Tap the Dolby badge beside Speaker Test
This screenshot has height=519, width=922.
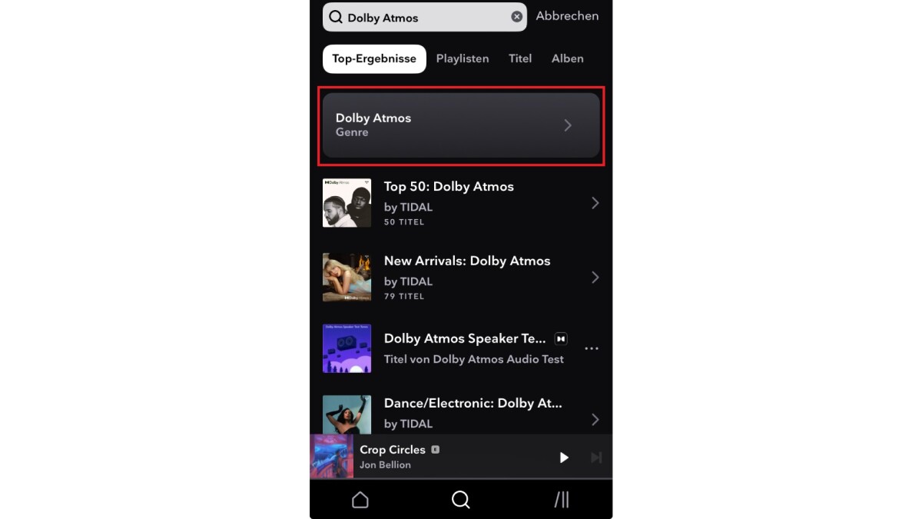(561, 338)
